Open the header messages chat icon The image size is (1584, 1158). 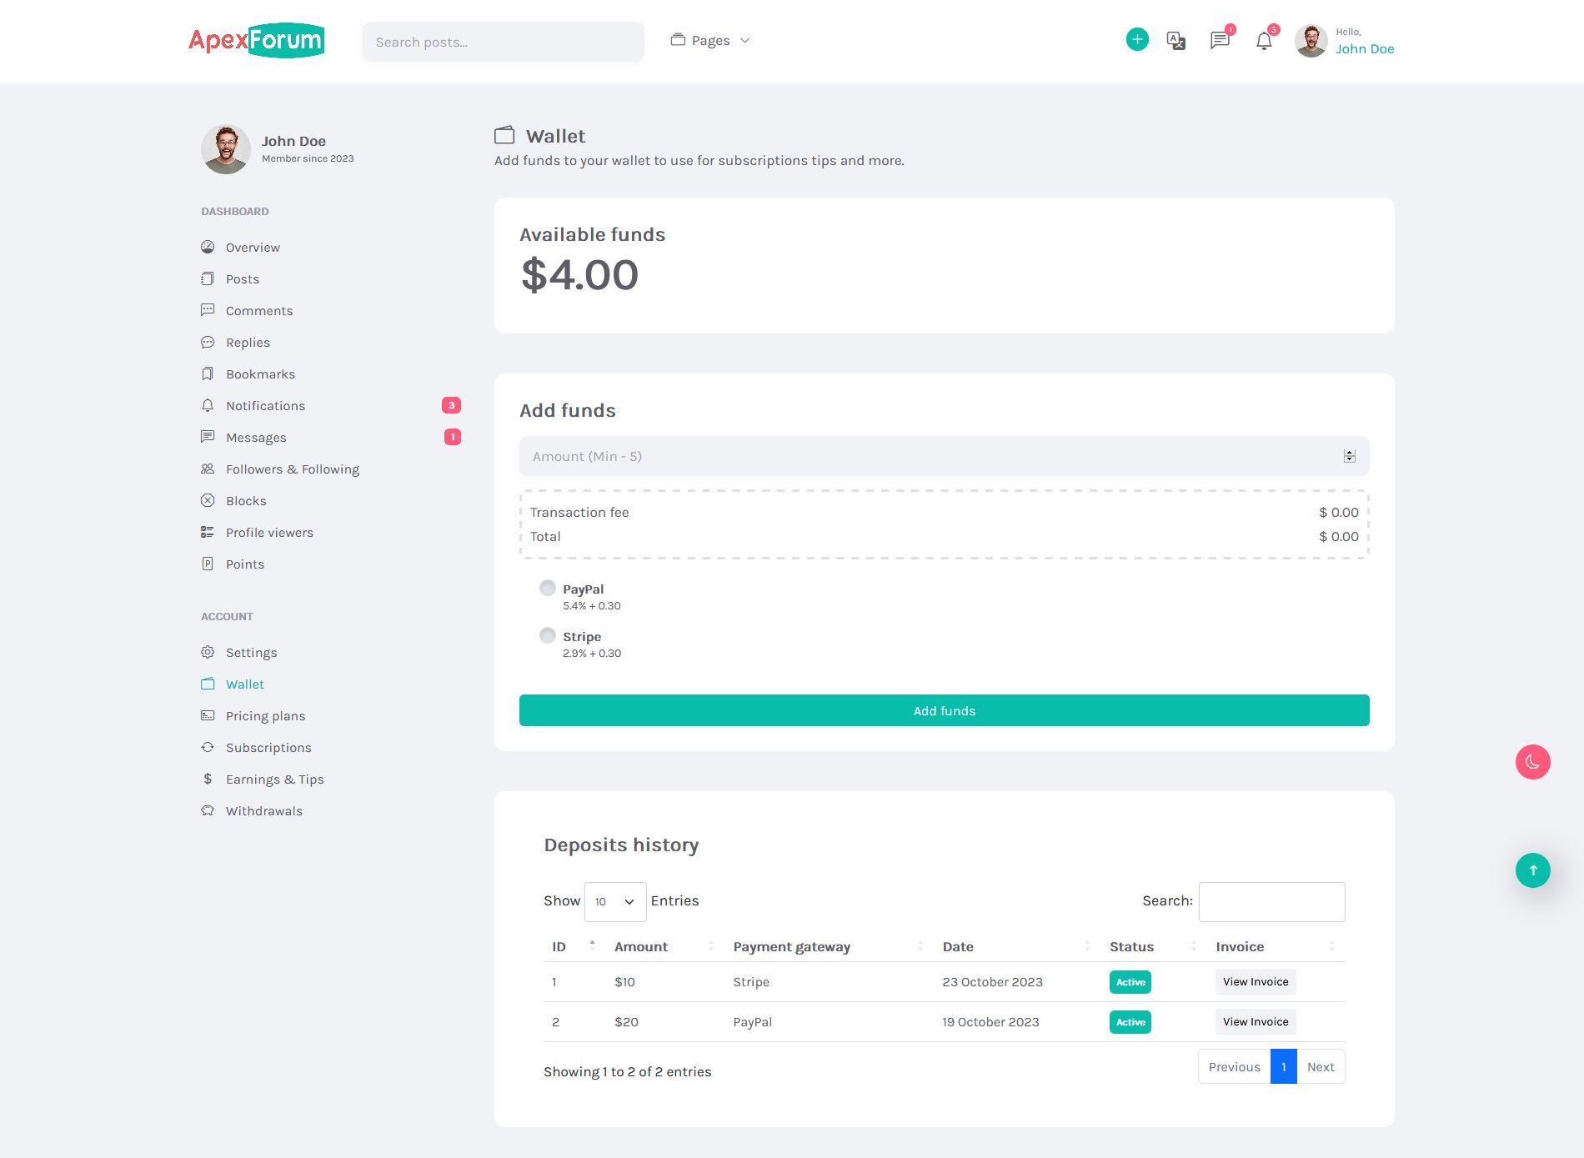coord(1220,40)
